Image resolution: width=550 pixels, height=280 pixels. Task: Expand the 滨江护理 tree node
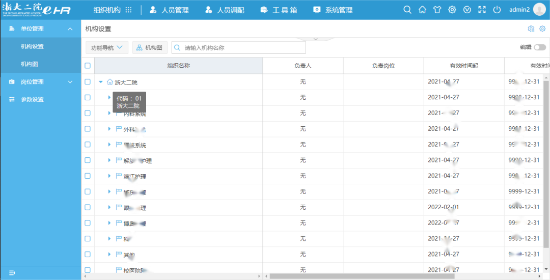(x=109, y=176)
